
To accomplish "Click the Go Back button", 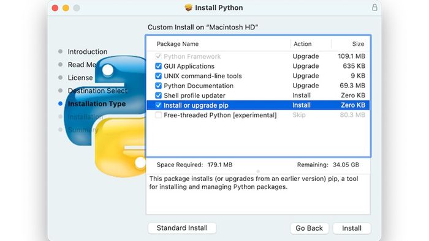I will click(x=309, y=228).
